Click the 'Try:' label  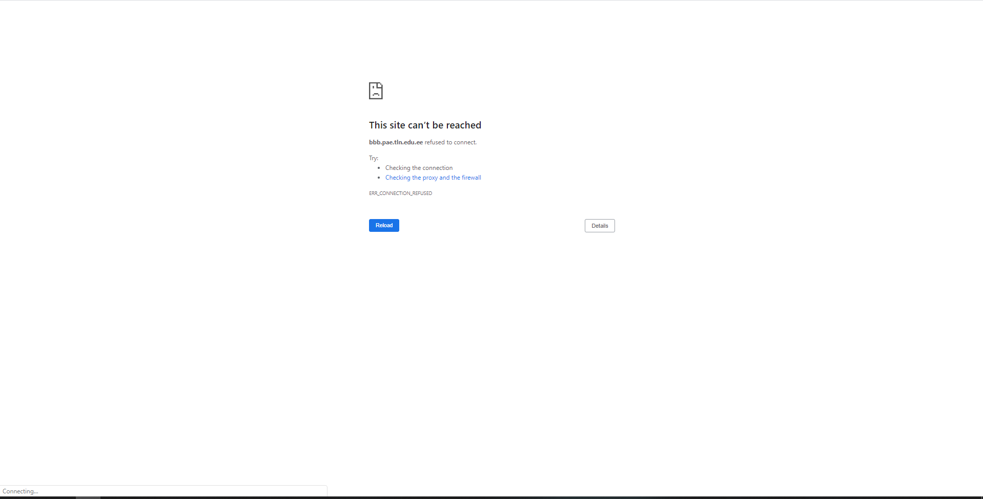[x=374, y=158]
